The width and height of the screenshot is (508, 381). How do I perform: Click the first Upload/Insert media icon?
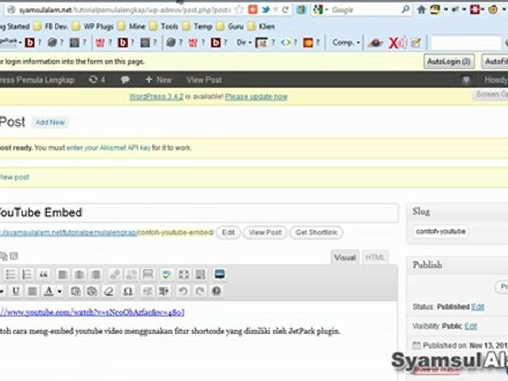[x=4, y=256]
